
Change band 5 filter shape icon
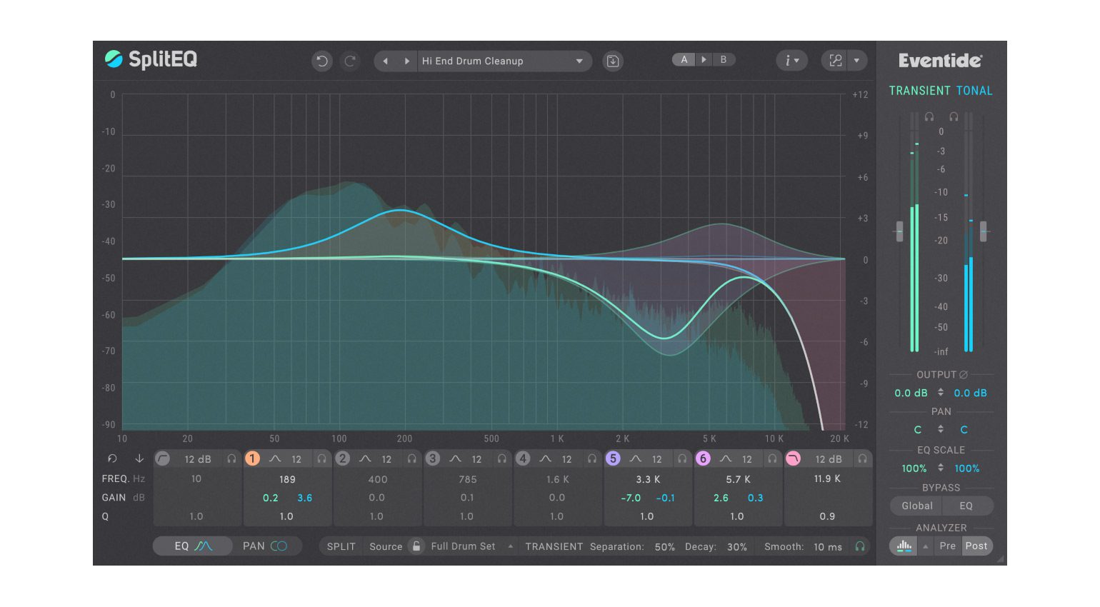coord(635,459)
